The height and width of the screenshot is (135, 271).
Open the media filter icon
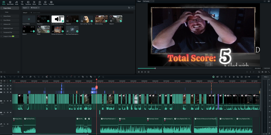129,8
